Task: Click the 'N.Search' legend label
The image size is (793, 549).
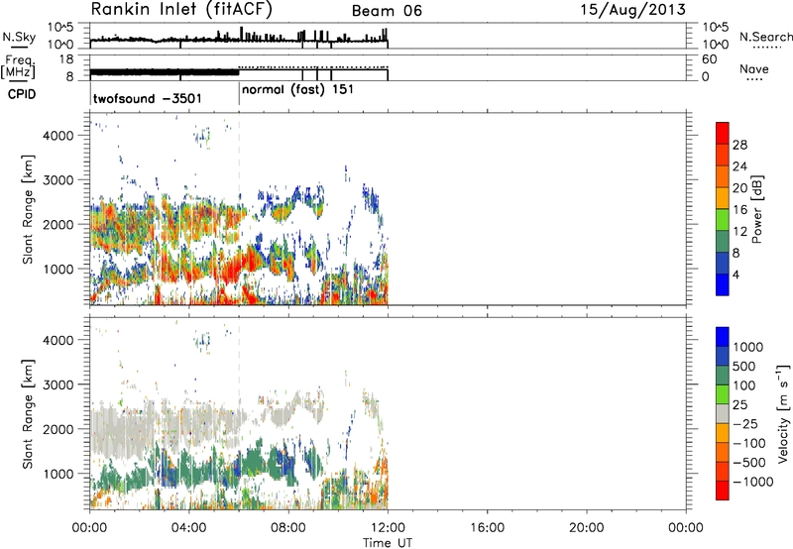Action: point(766,37)
